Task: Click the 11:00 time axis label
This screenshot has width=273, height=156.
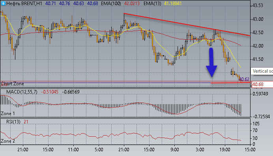Action: pyautogui.click(x=73, y=150)
